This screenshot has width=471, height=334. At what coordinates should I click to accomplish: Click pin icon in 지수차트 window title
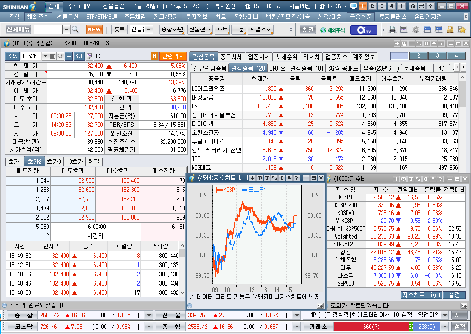tap(289, 178)
